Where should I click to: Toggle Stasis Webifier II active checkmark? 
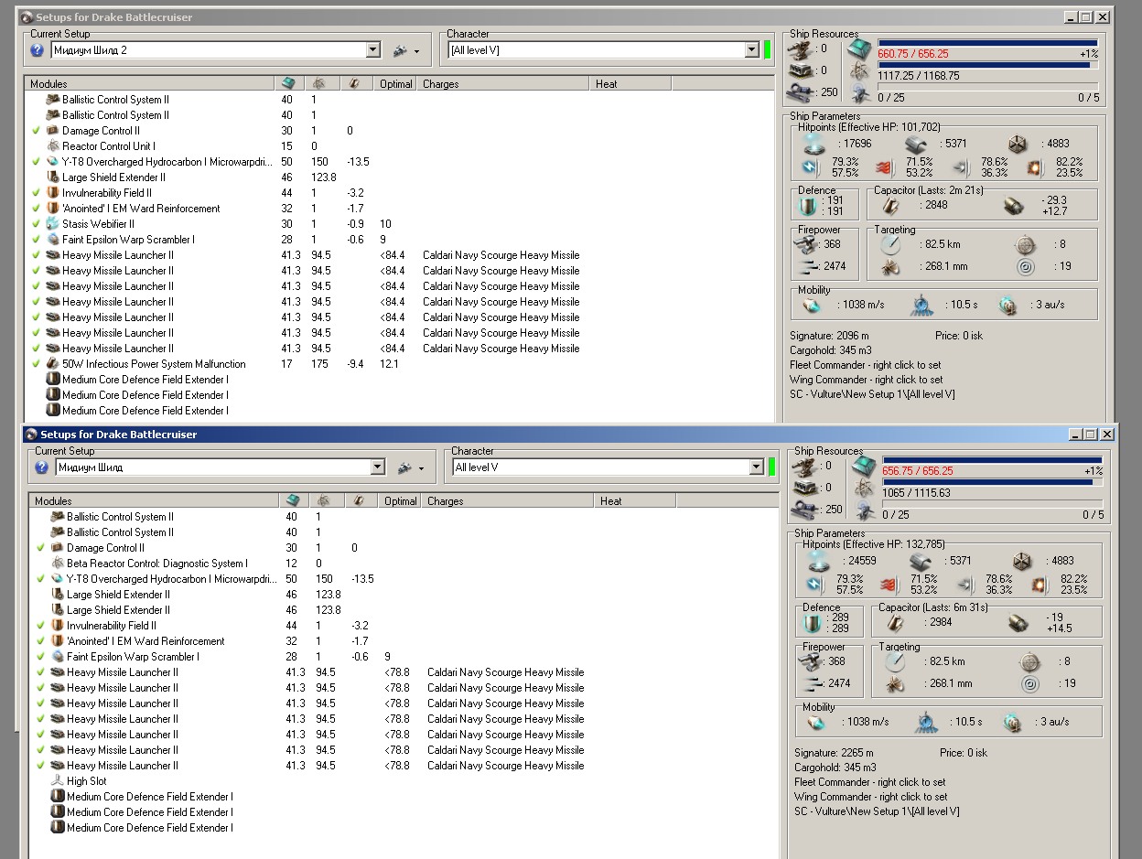point(37,224)
